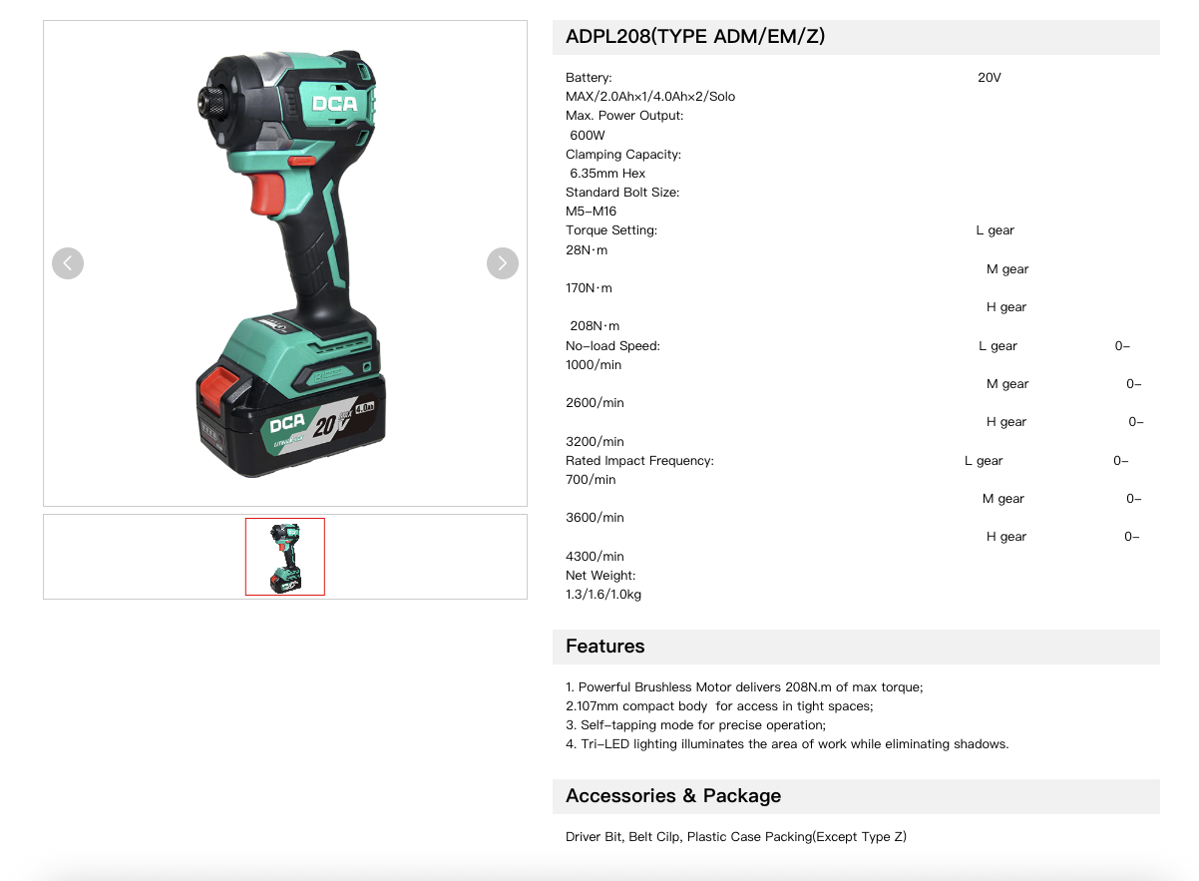Click the red battery release button in photo
Viewport: 1199px width, 881px height.
(x=219, y=388)
